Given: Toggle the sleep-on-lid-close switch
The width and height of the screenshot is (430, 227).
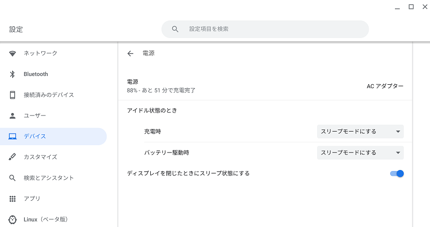Looking at the screenshot, I should [x=397, y=173].
